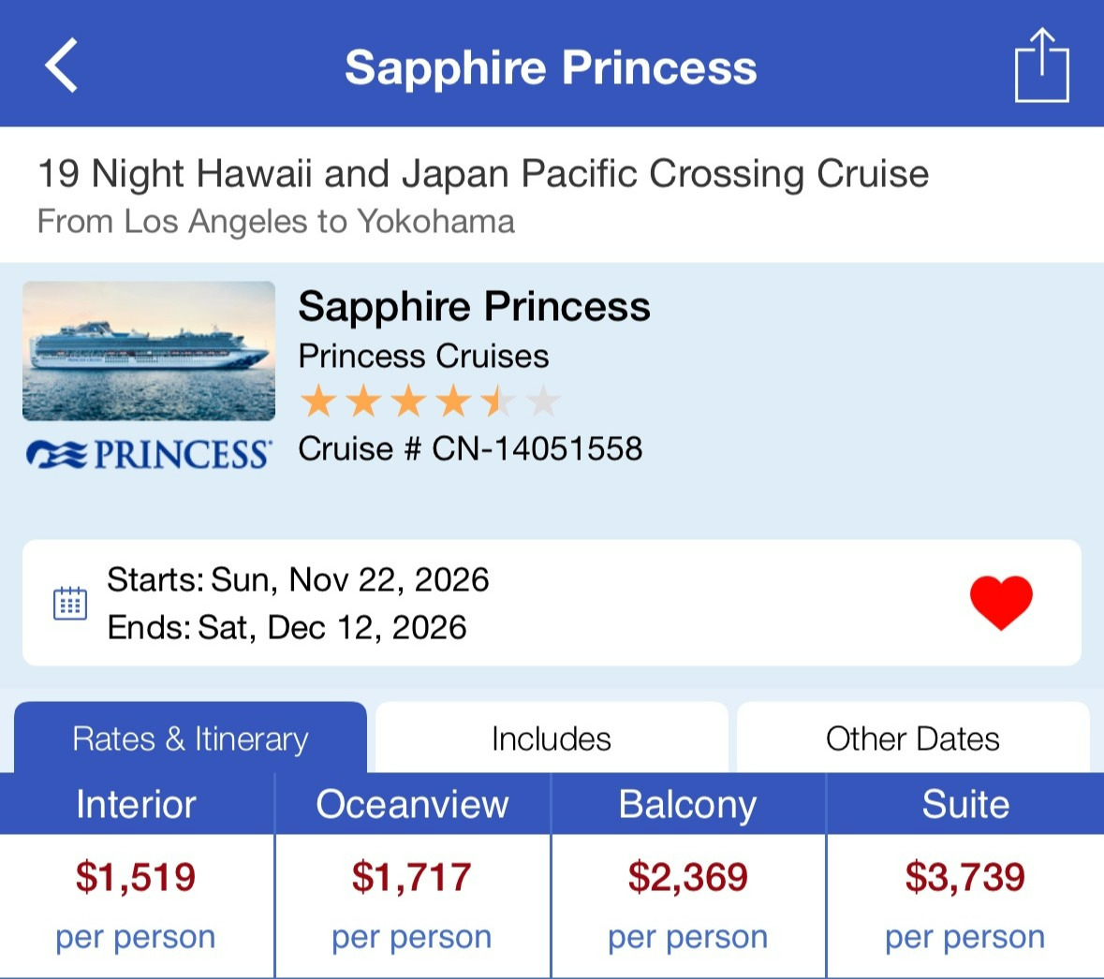
Task: Tap the Starts: Sun, Nov 22, 2026 date
Action: (298, 580)
